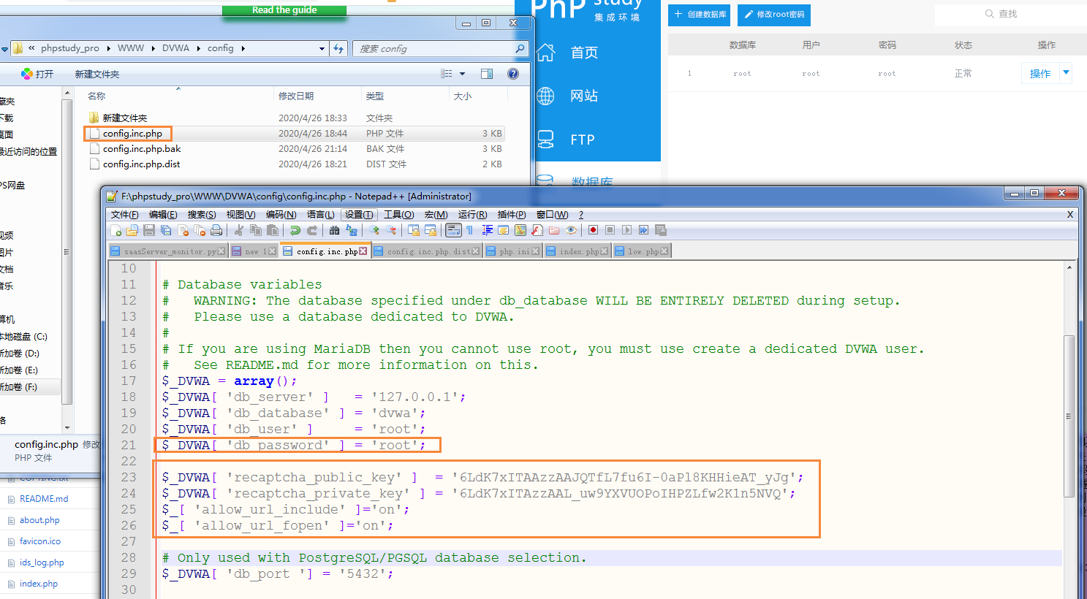Close the config.inc.php tab with its X
This screenshot has width=1087, height=599.
[363, 251]
